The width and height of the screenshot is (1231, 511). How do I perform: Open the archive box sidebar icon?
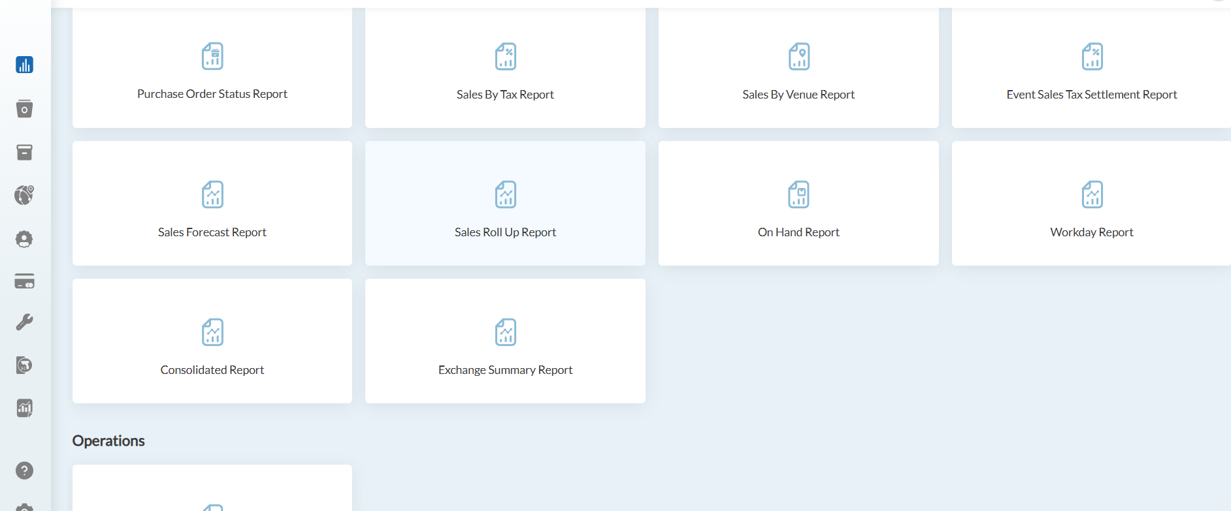click(24, 152)
